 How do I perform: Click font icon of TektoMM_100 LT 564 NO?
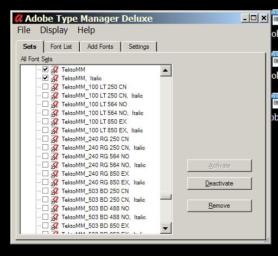click(55, 104)
